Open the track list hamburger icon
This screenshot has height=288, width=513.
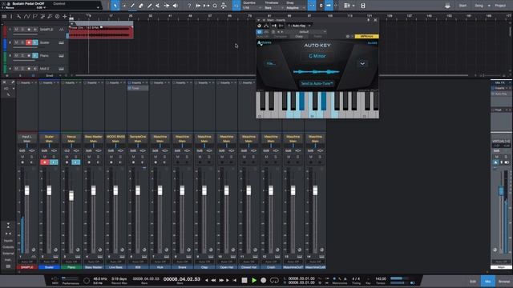[x=4, y=16]
